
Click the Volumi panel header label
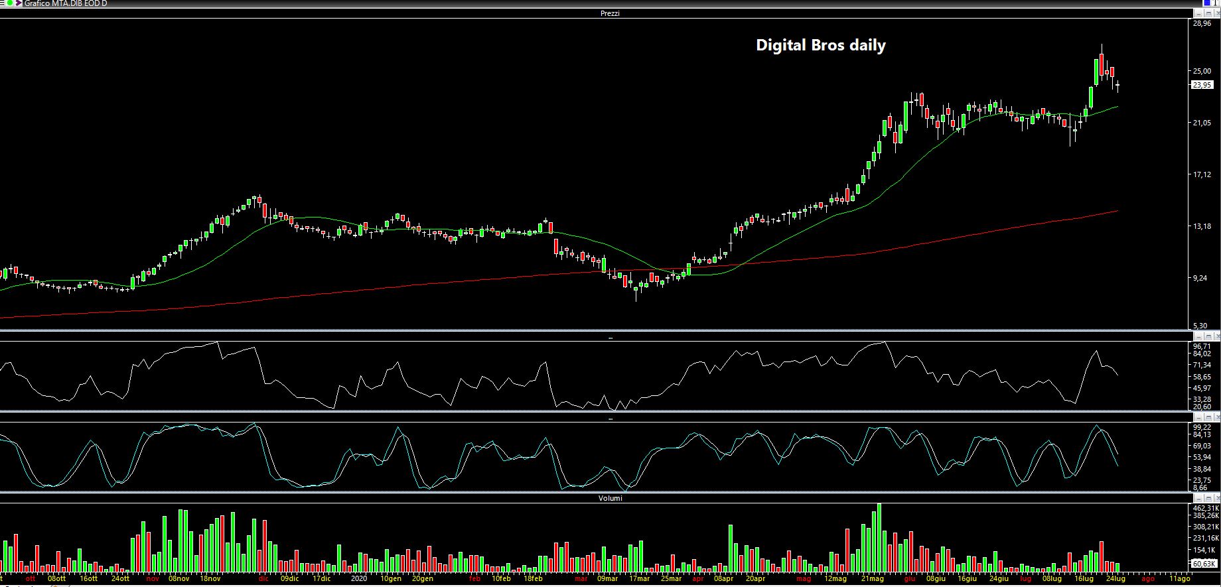click(x=610, y=498)
